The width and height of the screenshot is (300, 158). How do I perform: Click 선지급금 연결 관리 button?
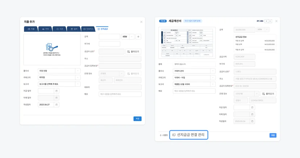coord(189,135)
